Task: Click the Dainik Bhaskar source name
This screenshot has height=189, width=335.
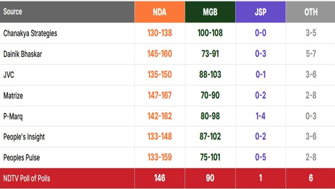Action: [23, 54]
